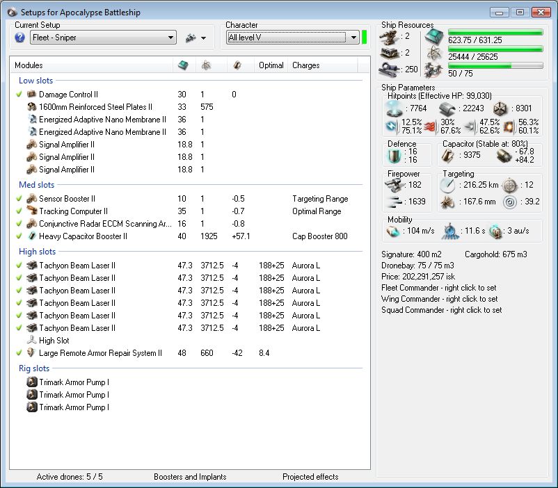558x488 pixels.
Task: Open the Boosters and Implants tab
Action: click(x=190, y=477)
